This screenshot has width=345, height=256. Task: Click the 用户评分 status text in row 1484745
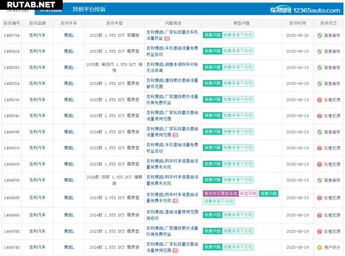[332, 247]
